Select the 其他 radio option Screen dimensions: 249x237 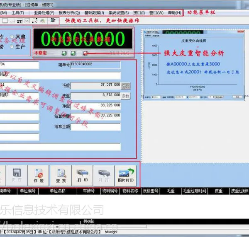click(12, 37)
